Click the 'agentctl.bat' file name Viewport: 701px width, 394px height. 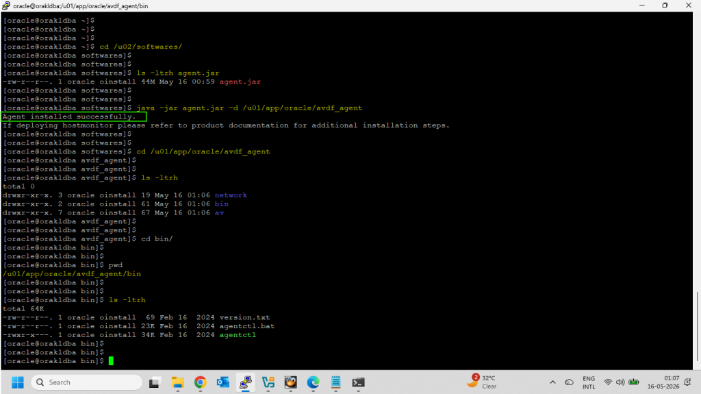pos(246,326)
